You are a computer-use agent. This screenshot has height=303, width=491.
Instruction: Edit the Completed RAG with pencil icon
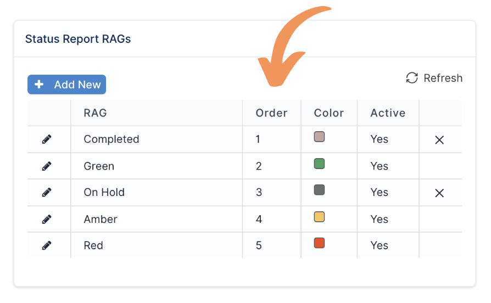pyautogui.click(x=47, y=139)
